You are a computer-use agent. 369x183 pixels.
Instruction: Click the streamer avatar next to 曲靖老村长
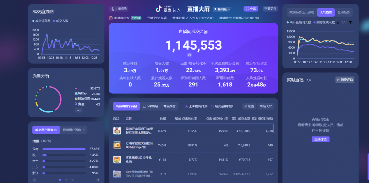point(111,18)
